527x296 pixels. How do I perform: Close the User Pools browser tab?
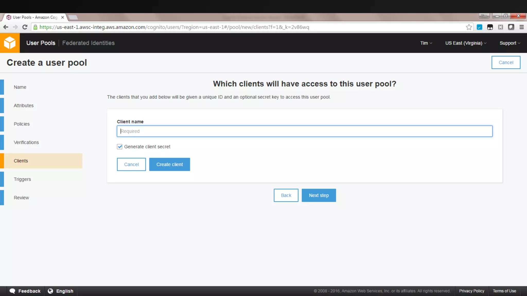(63, 17)
